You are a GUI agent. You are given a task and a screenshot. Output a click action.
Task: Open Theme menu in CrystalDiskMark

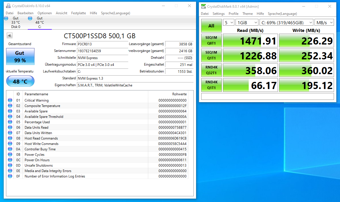[x=248, y=14]
